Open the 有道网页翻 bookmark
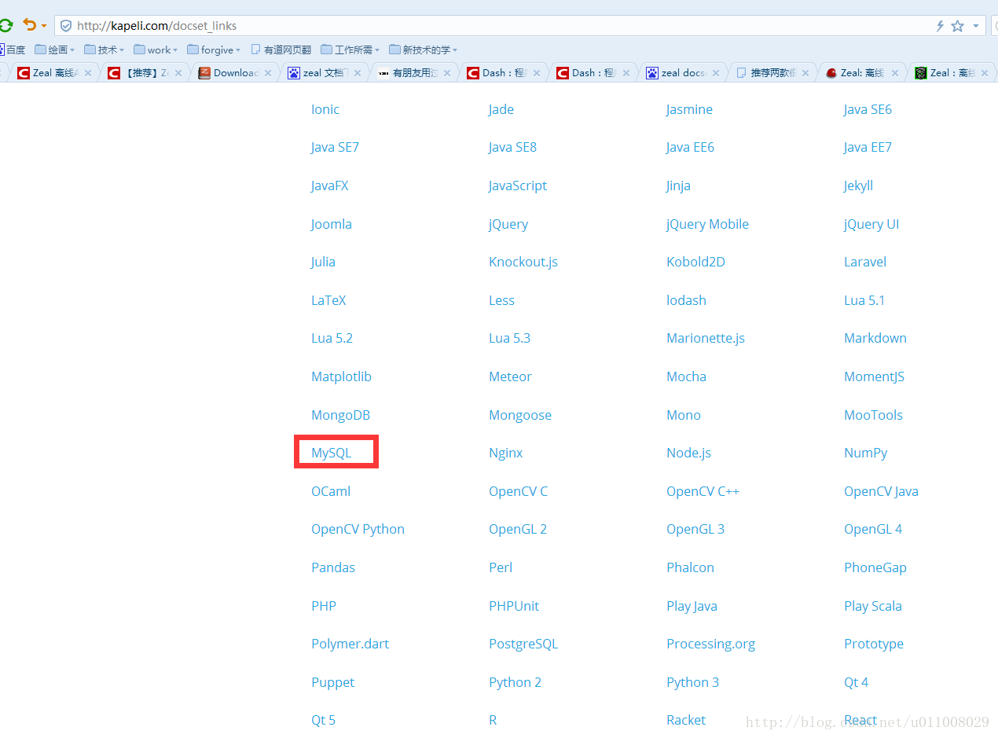 pos(281,50)
